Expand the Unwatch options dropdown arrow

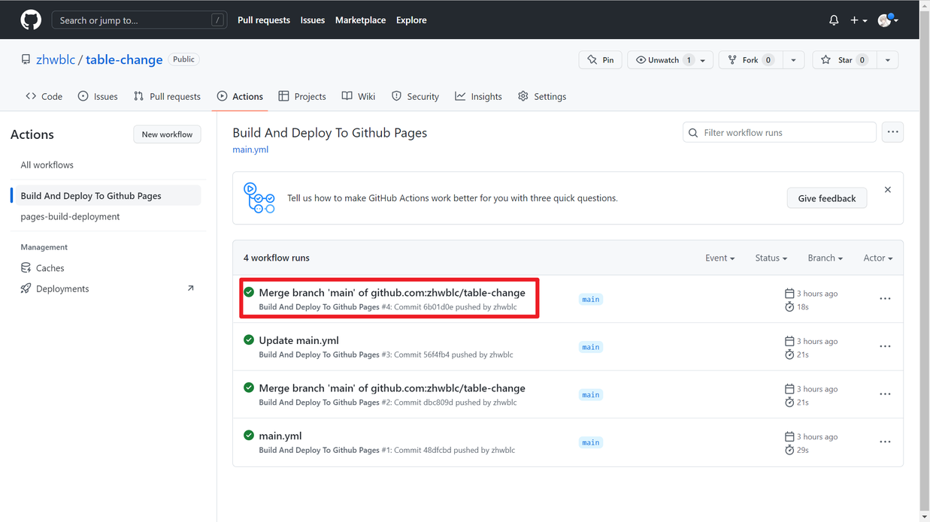click(x=703, y=60)
